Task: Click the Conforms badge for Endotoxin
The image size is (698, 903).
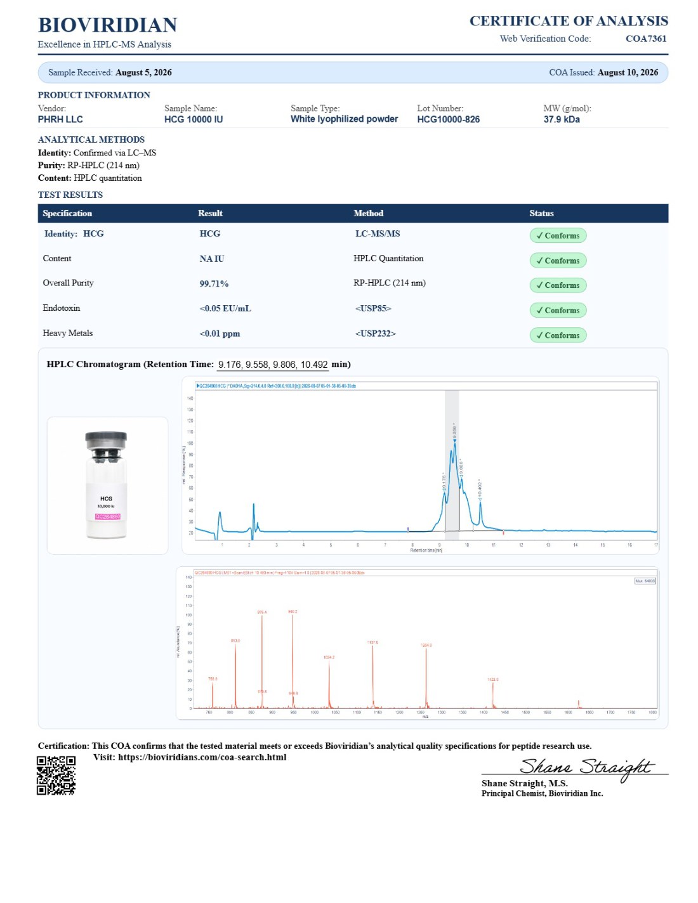Action: point(558,310)
